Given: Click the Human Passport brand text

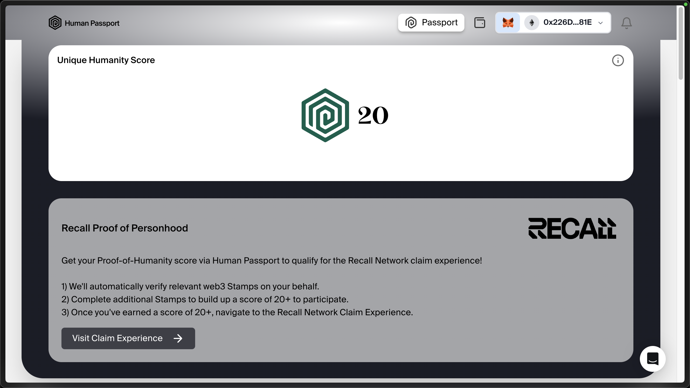Looking at the screenshot, I should coord(92,23).
